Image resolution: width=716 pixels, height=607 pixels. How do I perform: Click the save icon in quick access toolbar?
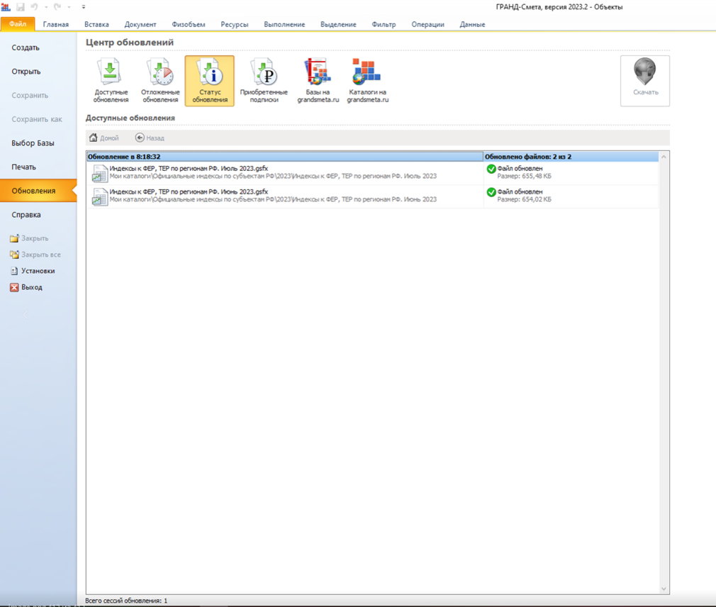21,7
